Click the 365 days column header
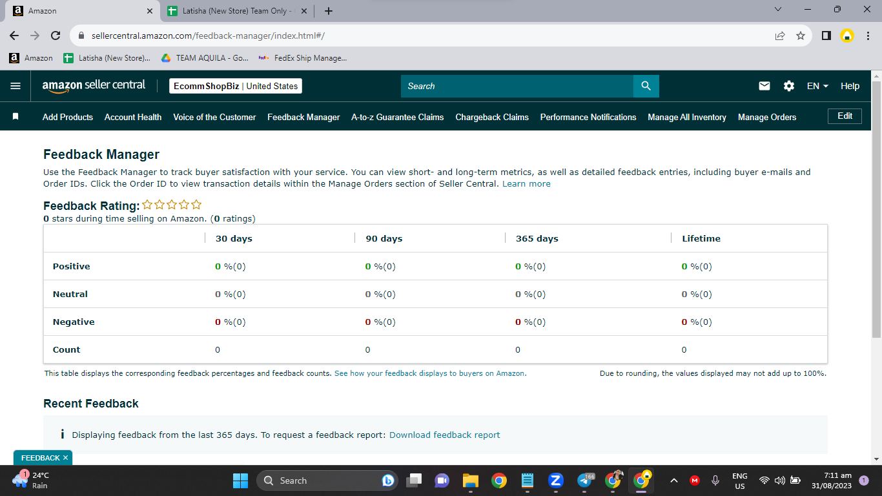The height and width of the screenshot is (496, 882). click(537, 239)
